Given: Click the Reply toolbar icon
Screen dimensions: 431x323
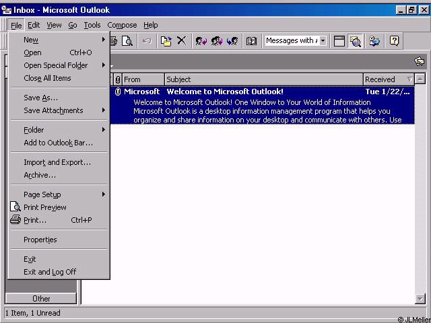Looking at the screenshot, I should click(201, 41).
